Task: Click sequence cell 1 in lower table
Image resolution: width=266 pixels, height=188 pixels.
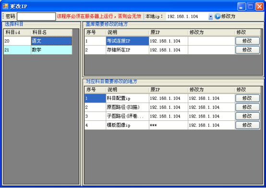Action: pos(95,98)
